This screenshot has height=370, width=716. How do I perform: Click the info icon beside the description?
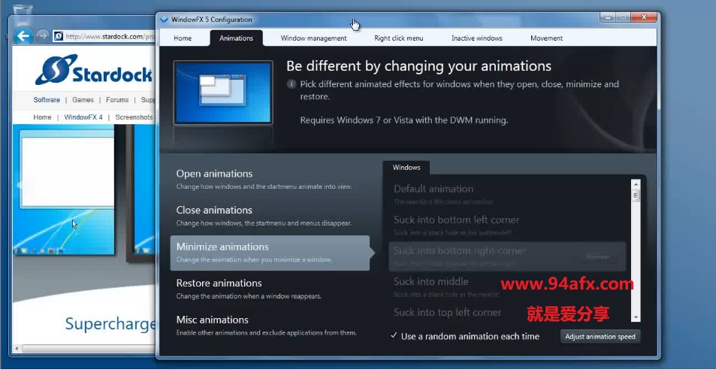(x=291, y=84)
